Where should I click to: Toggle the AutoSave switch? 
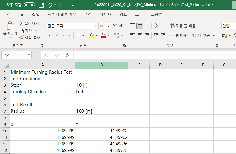tap(29, 5)
